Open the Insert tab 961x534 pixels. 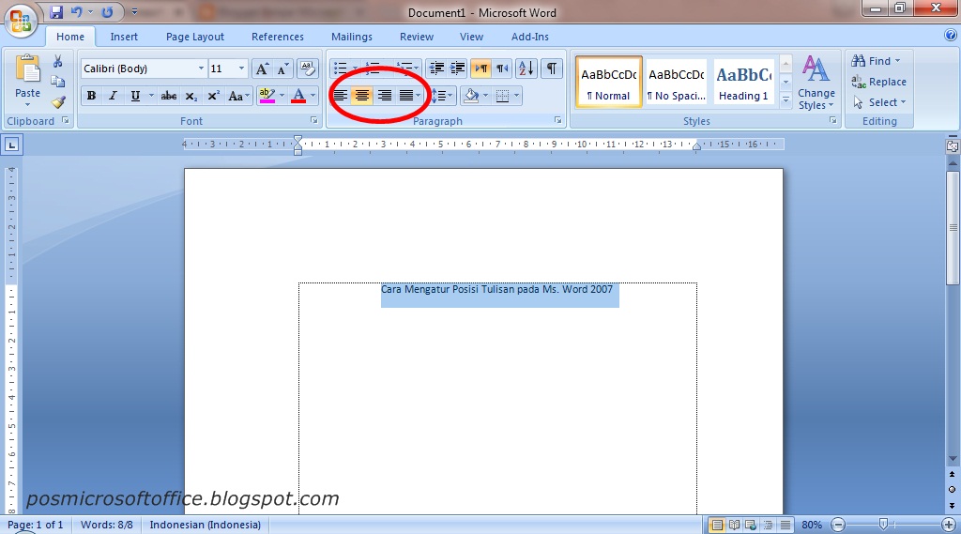tap(124, 37)
